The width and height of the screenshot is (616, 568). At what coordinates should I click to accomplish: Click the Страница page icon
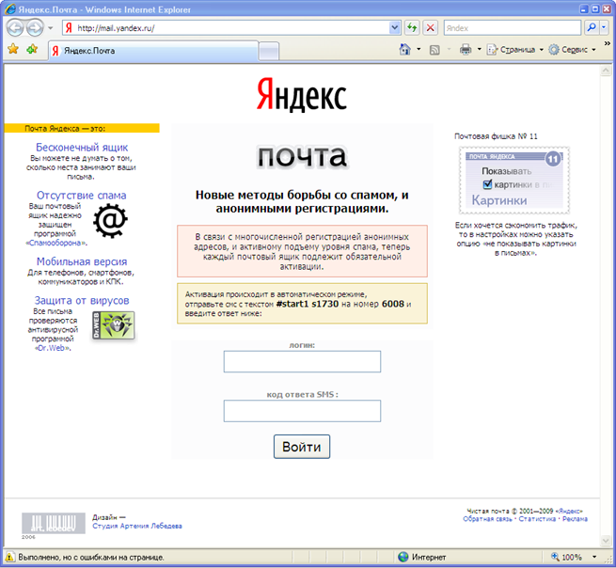pos(492,50)
